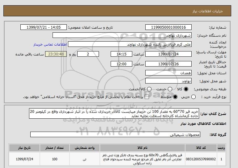Click the need date cell 1399/07/24
The height and width of the screenshot is (168, 238).
24,159
